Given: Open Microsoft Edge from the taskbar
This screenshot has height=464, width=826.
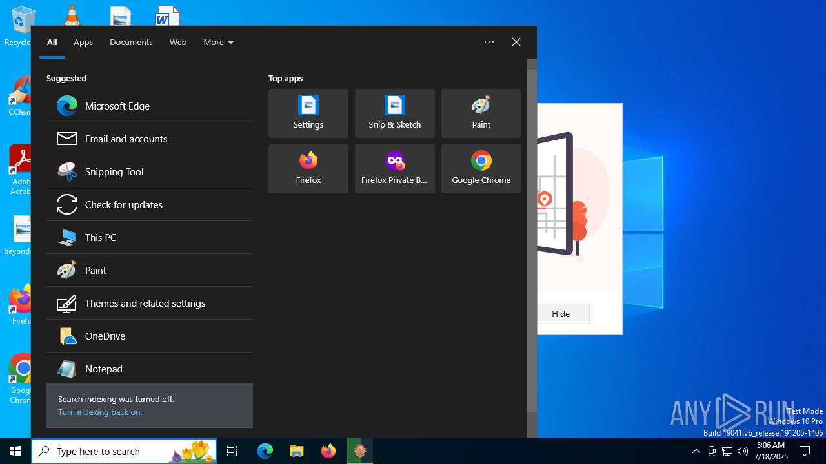Looking at the screenshot, I should point(265,451).
